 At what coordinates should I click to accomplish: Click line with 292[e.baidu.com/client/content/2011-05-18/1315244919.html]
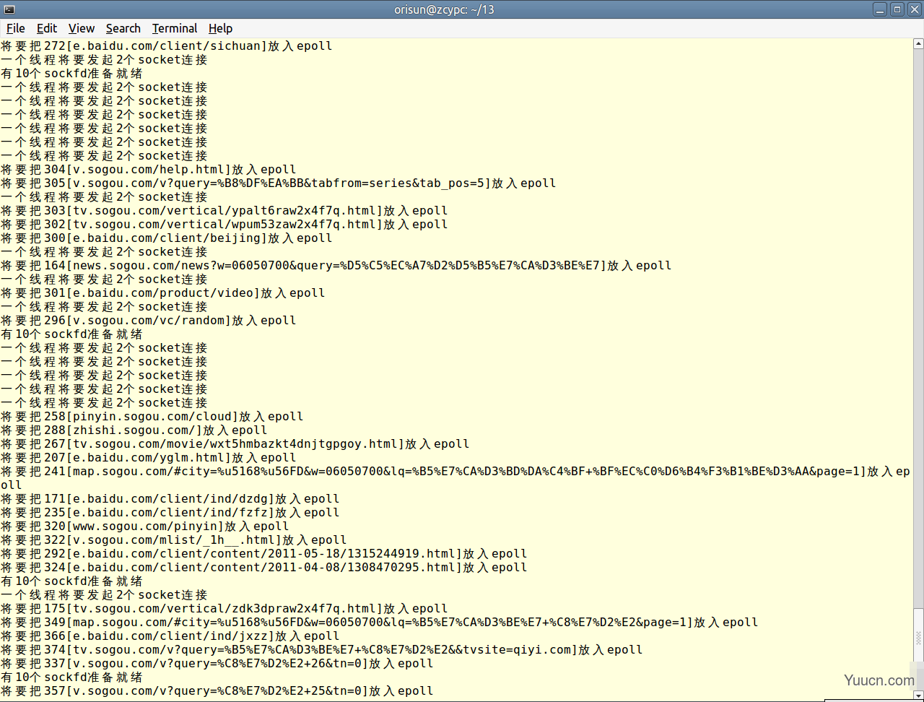(x=264, y=554)
